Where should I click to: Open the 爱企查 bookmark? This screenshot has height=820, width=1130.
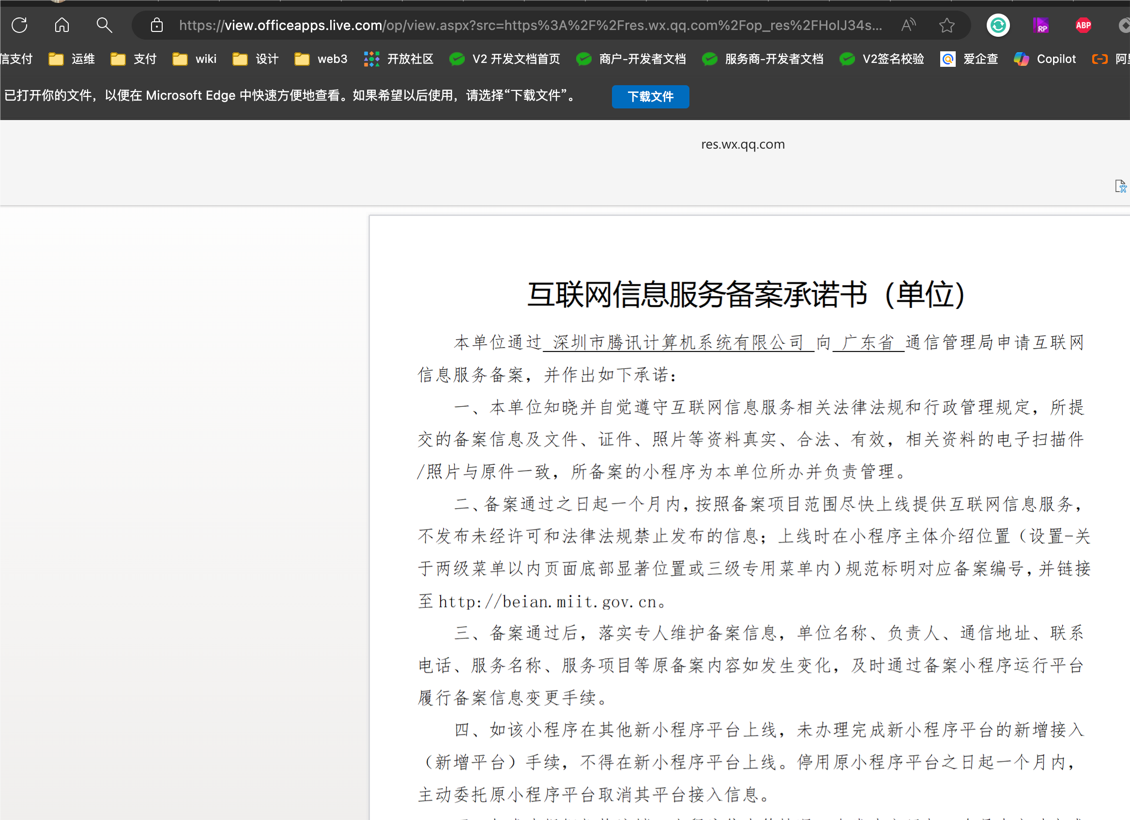coord(969,59)
